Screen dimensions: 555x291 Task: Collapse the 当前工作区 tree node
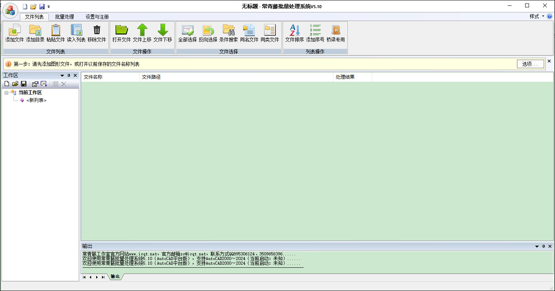[6, 93]
